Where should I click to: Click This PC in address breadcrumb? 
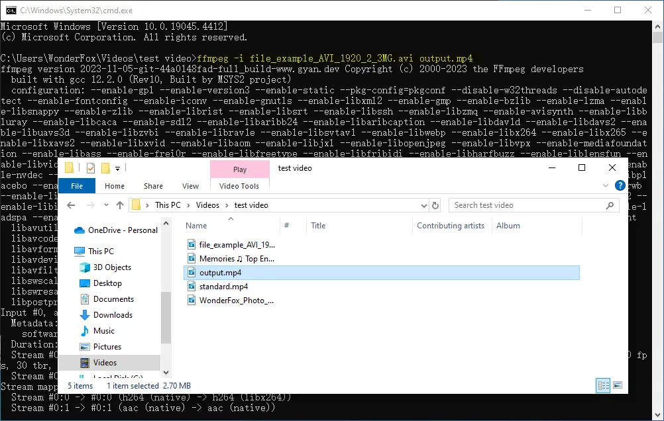point(168,205)
